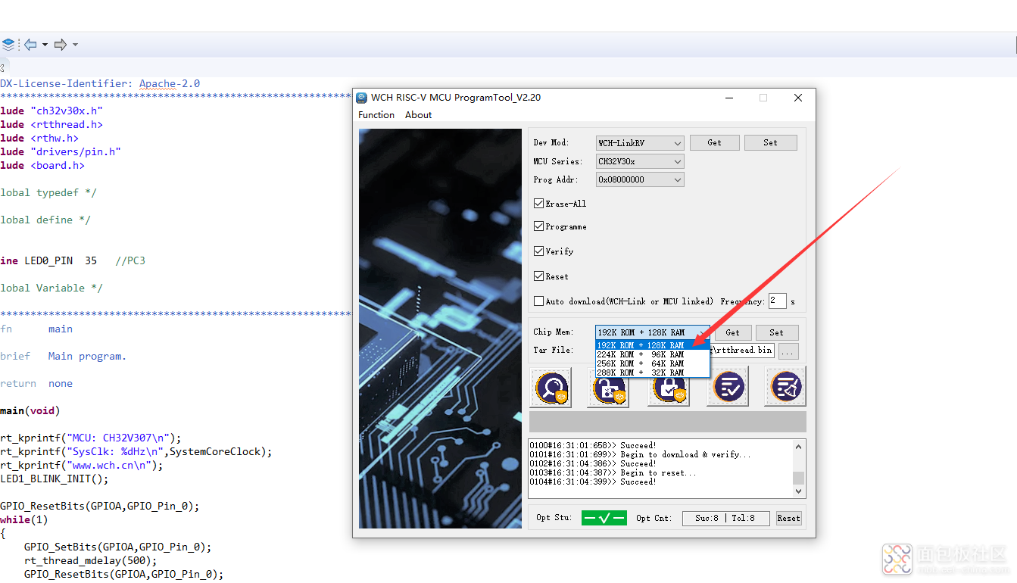1017x583 pixels.
Task: Click rt_thread_mdelay(500); line in editor
Action: [90, 560]
